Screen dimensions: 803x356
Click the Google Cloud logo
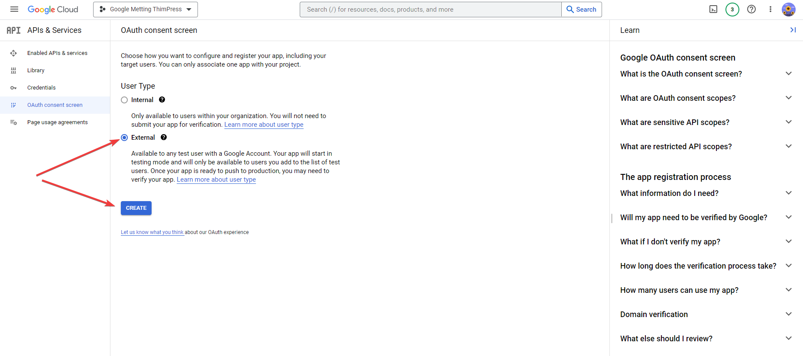pos(53,10)
